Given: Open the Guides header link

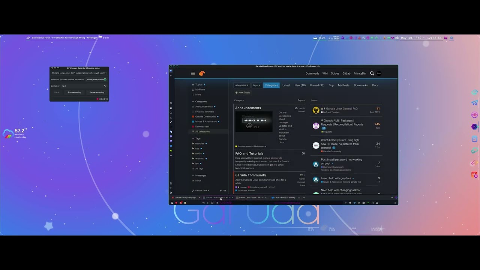Looking at the screenshot, I should (x=335, y=73).
